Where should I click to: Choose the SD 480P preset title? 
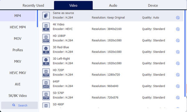58,105
